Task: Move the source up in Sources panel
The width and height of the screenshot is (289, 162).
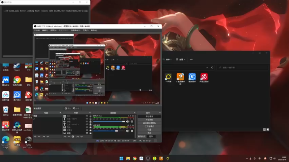Action: 78,136
